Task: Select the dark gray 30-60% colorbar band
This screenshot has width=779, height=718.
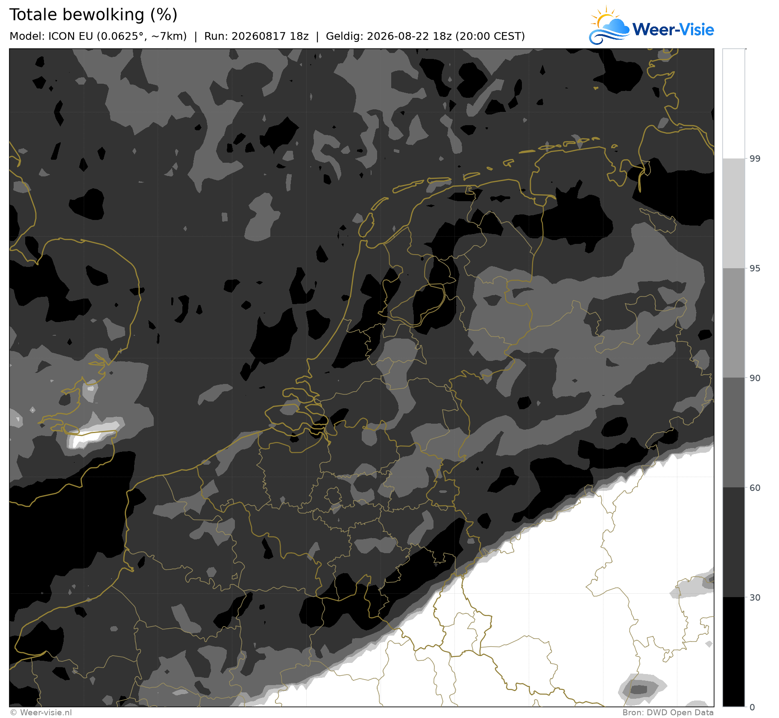Action: tap(734, 542)
